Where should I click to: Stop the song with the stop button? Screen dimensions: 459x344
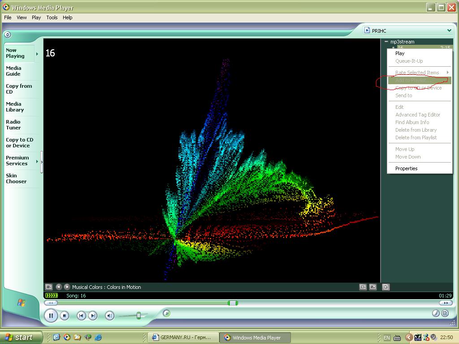coord(65,316)
